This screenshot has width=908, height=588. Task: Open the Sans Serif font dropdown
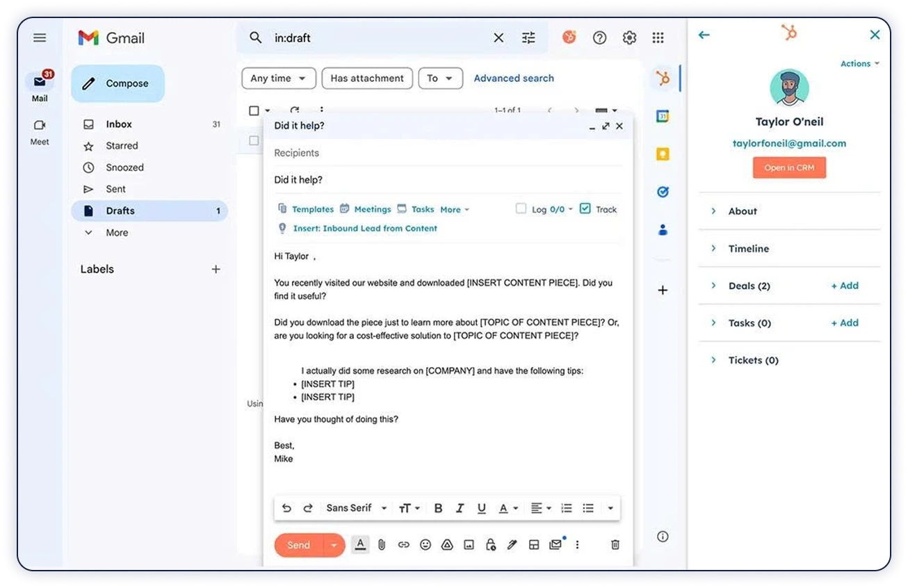(356, 508)
